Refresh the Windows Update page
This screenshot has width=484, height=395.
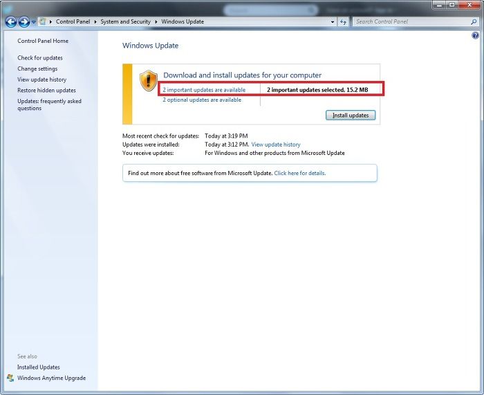click(x=343, y=22)
